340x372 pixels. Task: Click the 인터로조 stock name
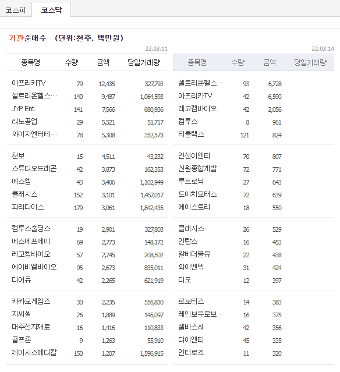click(x=191, y=353)
